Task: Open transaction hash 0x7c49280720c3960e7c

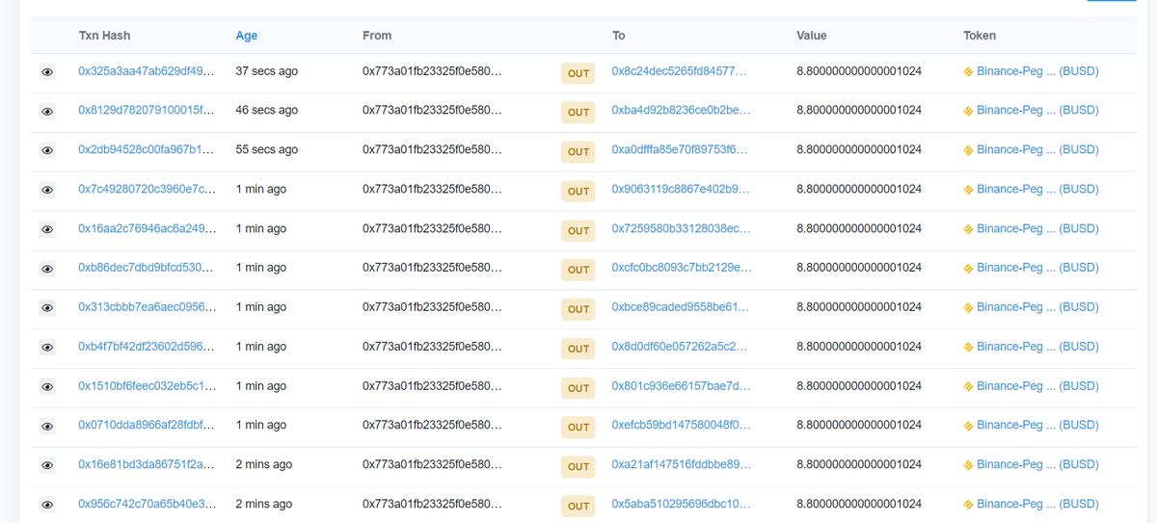Action: 147,189
